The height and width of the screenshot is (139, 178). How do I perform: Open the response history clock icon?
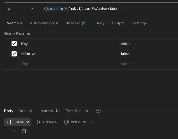point(98,111)
